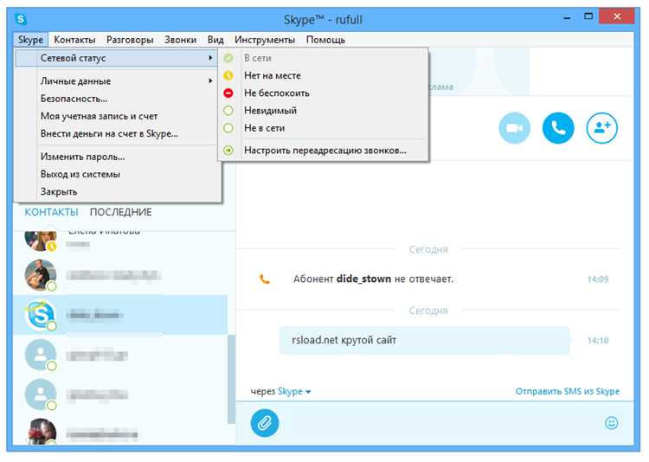Click the empty circle icon beside Невидимый
Image resolution: width=649 pixels, height=462 pixels.
[228, 111]
